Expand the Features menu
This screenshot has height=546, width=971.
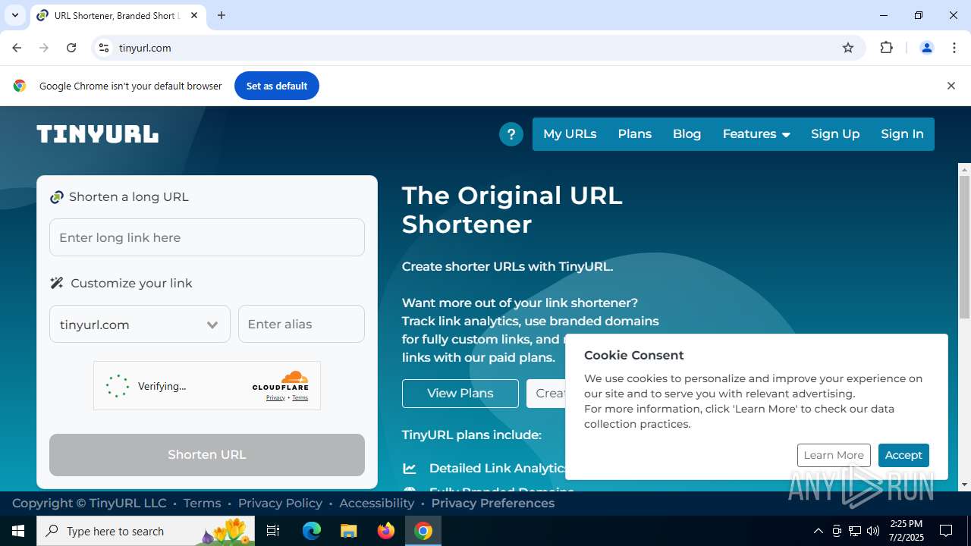coord(756,134)
